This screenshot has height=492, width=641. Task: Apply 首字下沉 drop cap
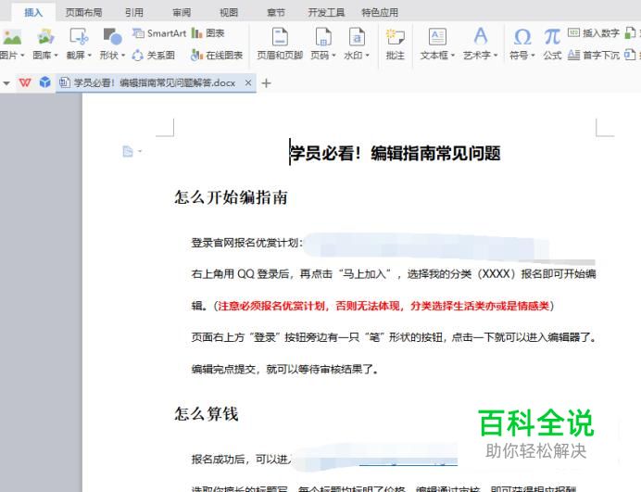(594, 56)
